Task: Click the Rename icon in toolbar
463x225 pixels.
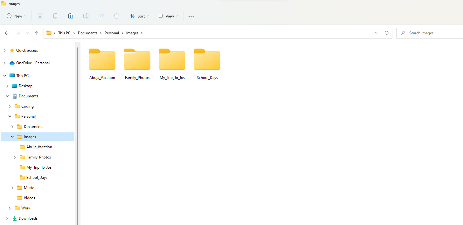Action: coord(86,16)
